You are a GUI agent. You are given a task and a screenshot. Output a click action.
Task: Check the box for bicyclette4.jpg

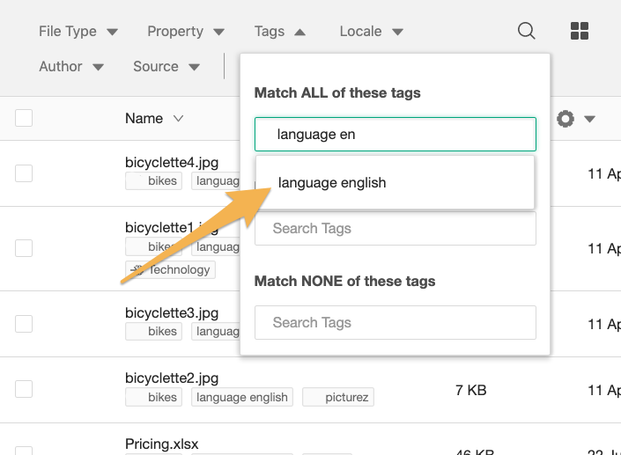pos(24,173)
